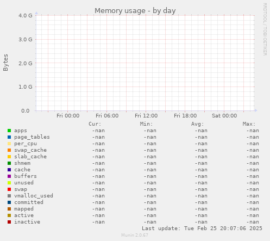Click the buffers purple swatch
The width and height of the screenshot is (270, 241).
pos(9,176)
